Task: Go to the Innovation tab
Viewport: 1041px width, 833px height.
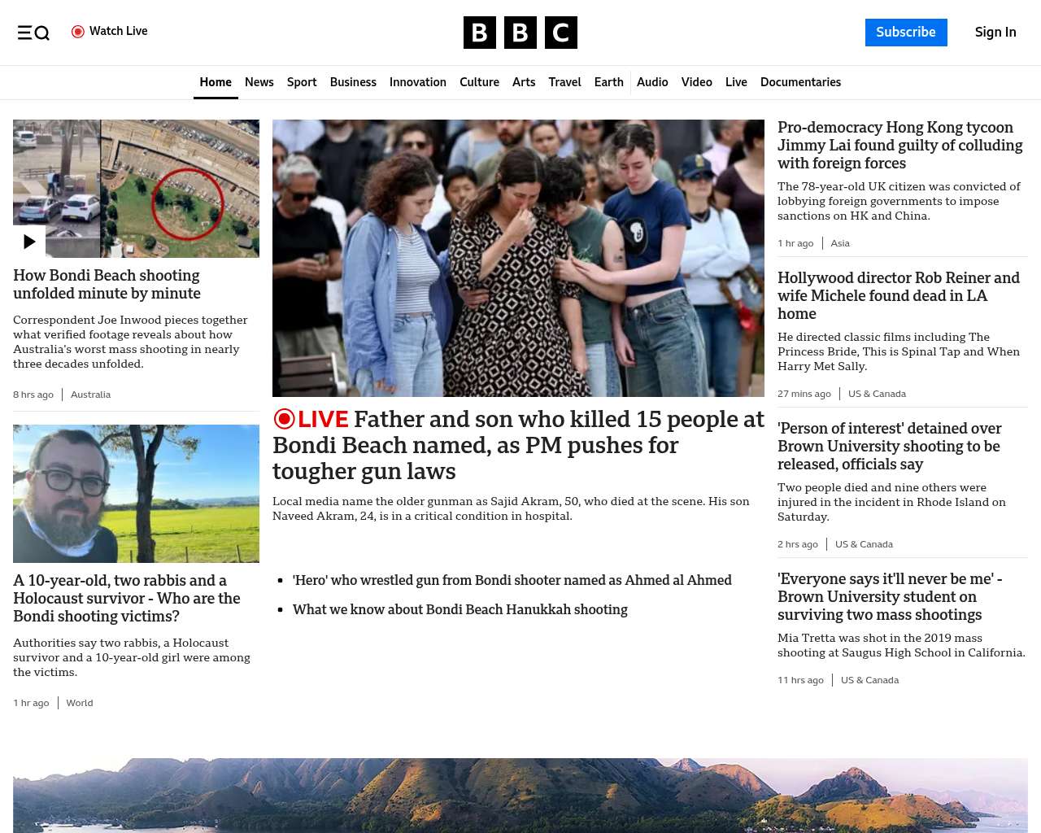Action: tap(417, 82)
